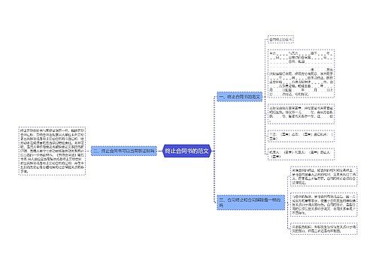Select branch 二、终止合同书可以当离职证明吗
Viewport: 376px width, 270px height.
click(124, 151)
